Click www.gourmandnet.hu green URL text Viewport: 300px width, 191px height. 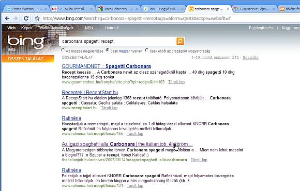click(113, 82)
